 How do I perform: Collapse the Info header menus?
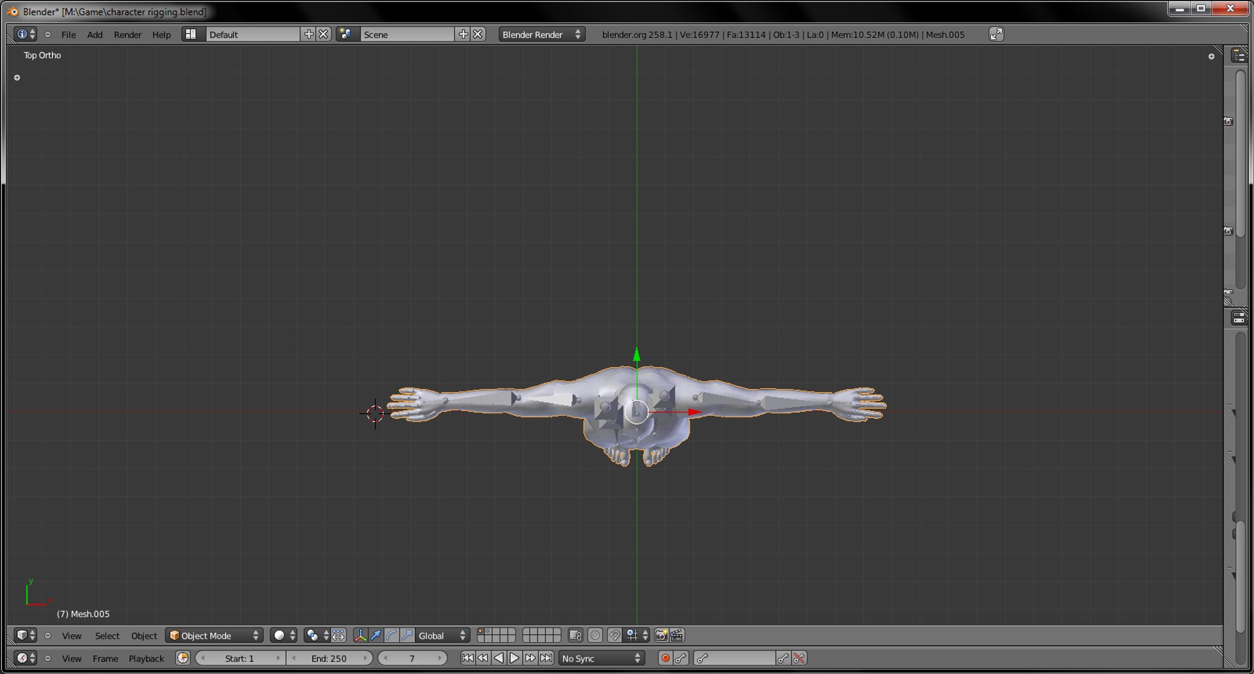click(x=48, y=35)
